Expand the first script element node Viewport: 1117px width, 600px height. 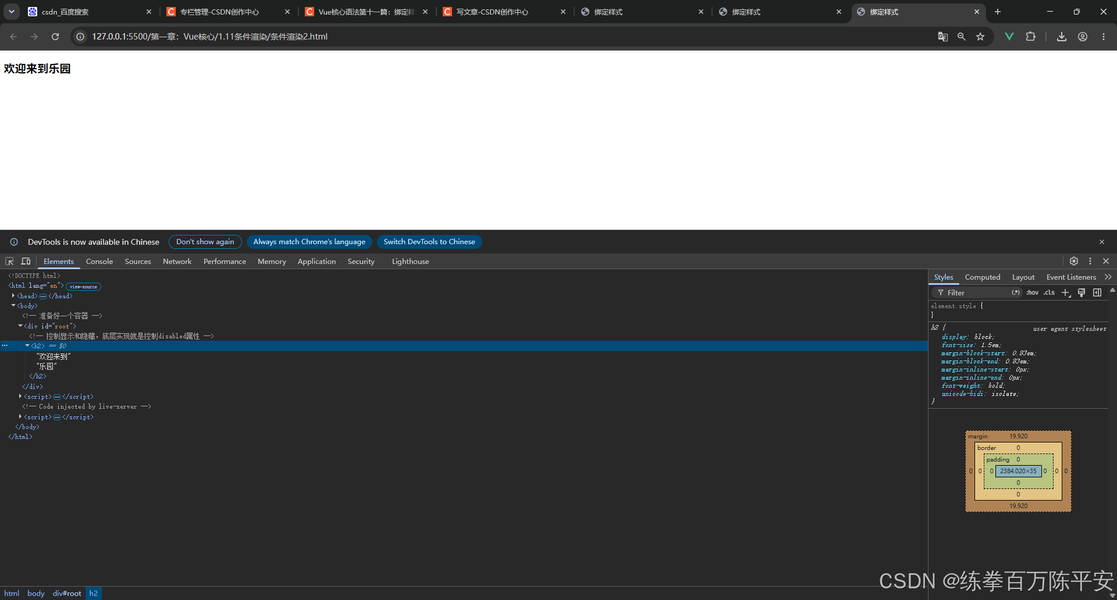(20, 397)
